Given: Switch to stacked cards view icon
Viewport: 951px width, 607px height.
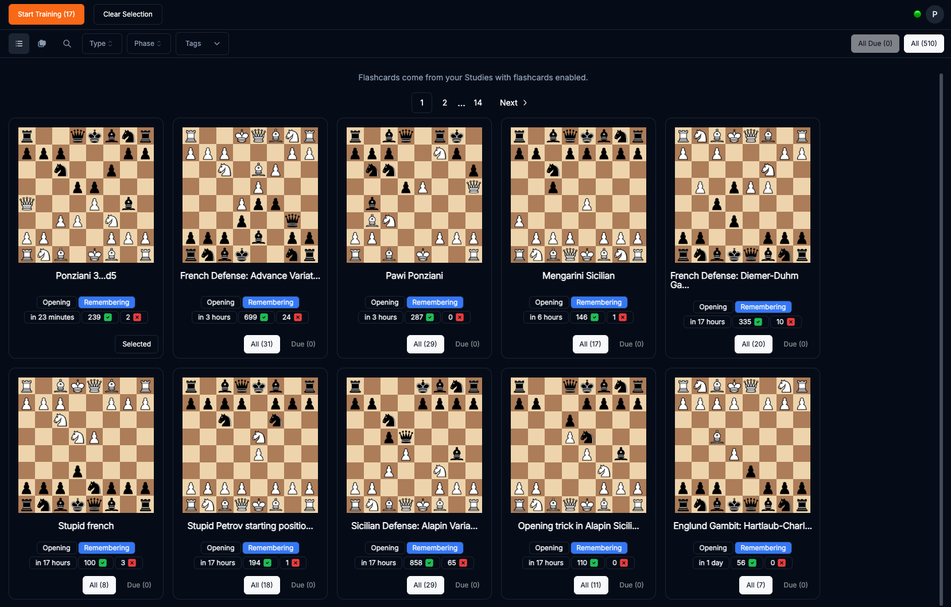Looking at the screenshot, I should click(42, 44).
